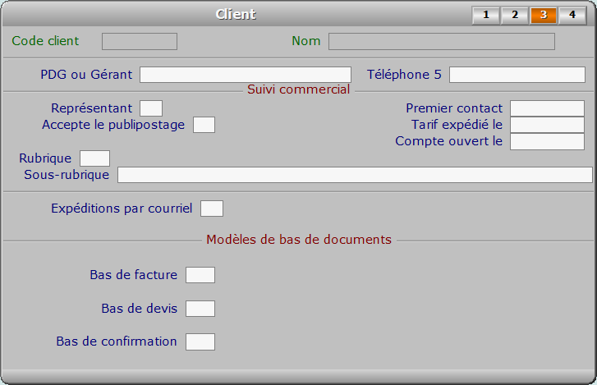Click the Suivi commercial section heading
This screenshot has width=597, height=385.
(299, 89)
